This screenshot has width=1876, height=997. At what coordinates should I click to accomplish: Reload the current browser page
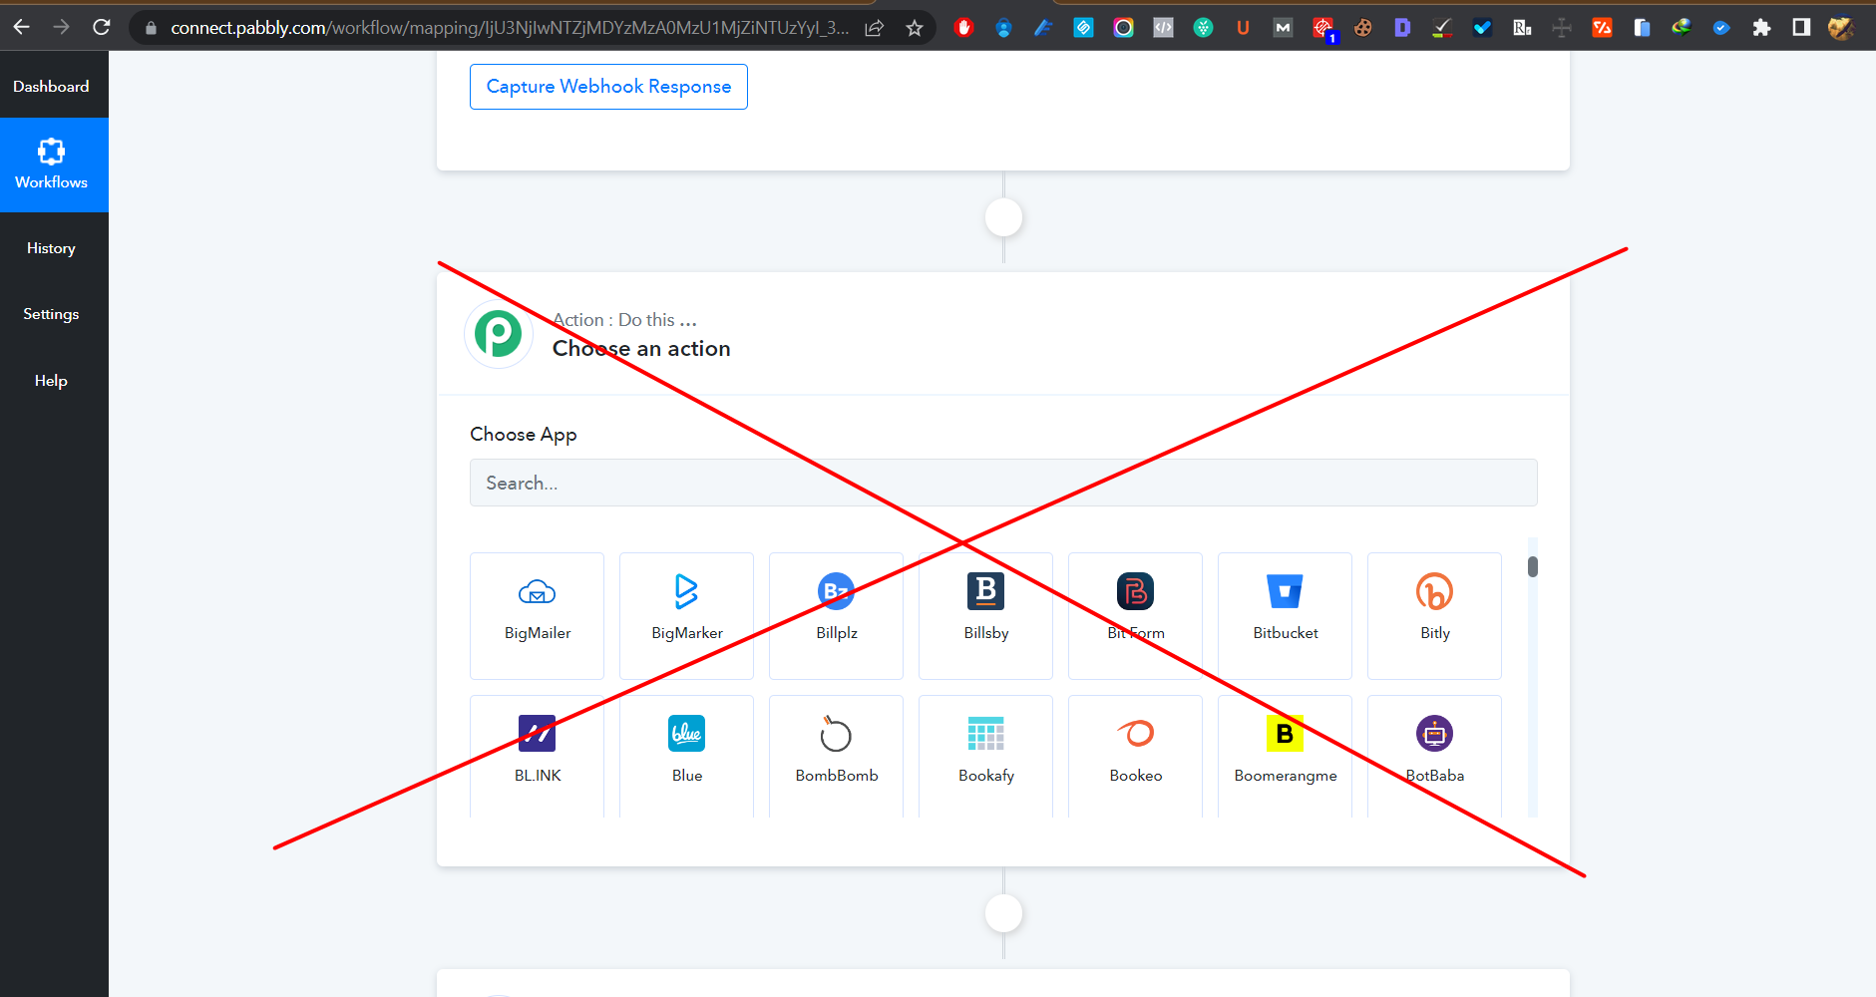[101, 27]
